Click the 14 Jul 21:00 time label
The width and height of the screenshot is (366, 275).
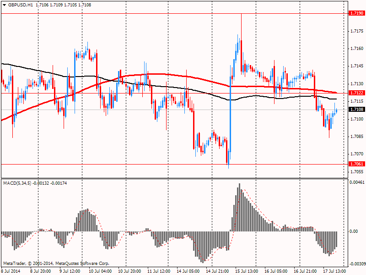[x=216, y=271]
